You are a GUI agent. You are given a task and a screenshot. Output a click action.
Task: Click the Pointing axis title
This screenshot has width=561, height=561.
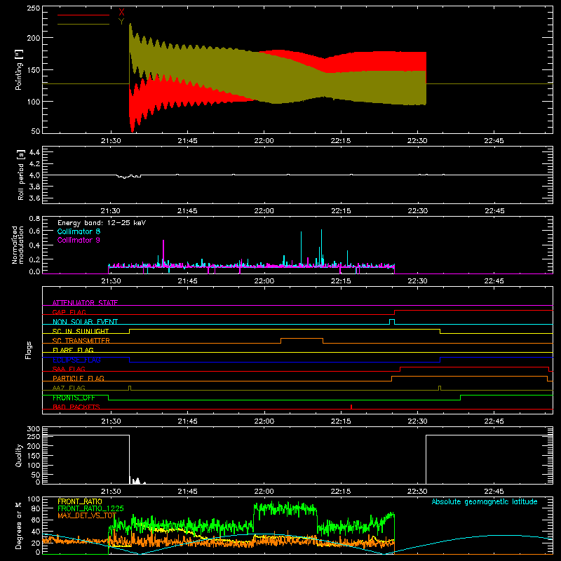pyautogui.click(x=18, y=69)
